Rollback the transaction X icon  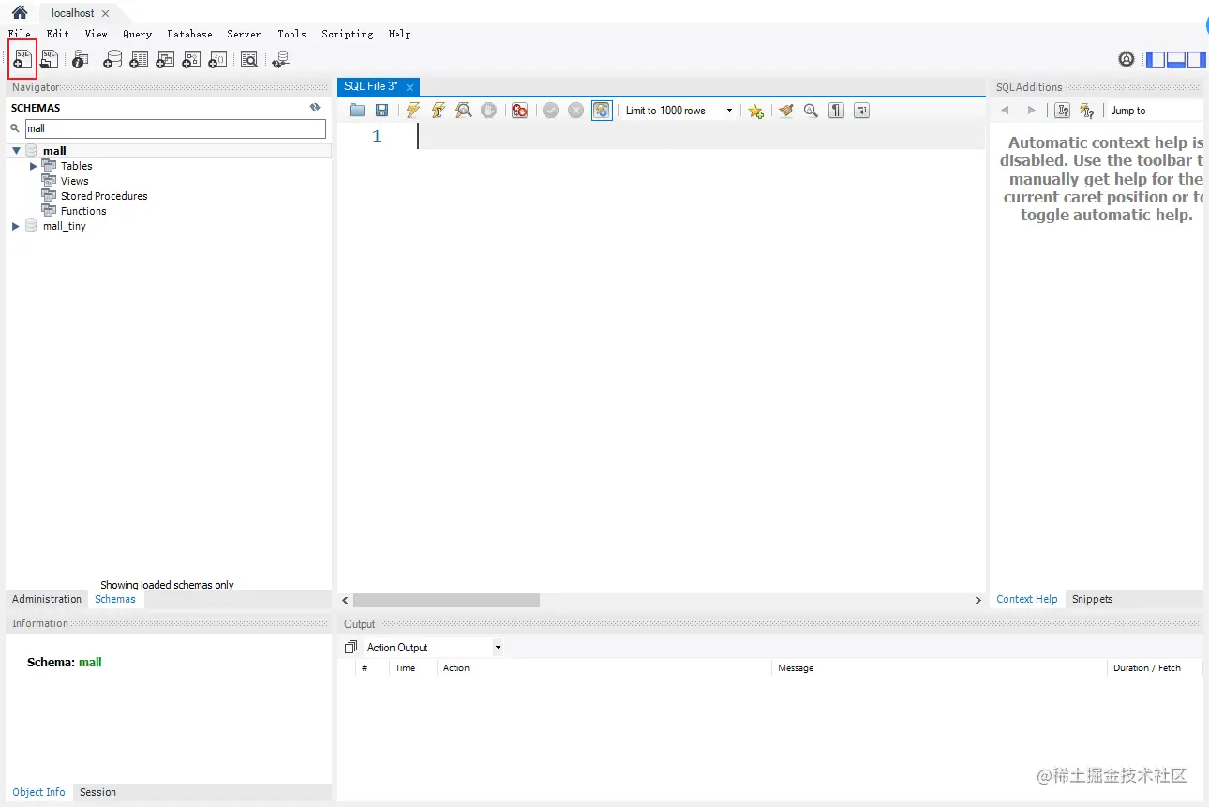tap(576, 111)
